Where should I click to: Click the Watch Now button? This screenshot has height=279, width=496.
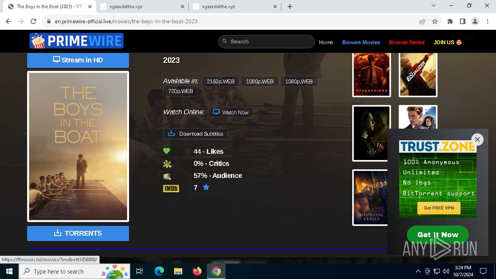click(231, 112)
